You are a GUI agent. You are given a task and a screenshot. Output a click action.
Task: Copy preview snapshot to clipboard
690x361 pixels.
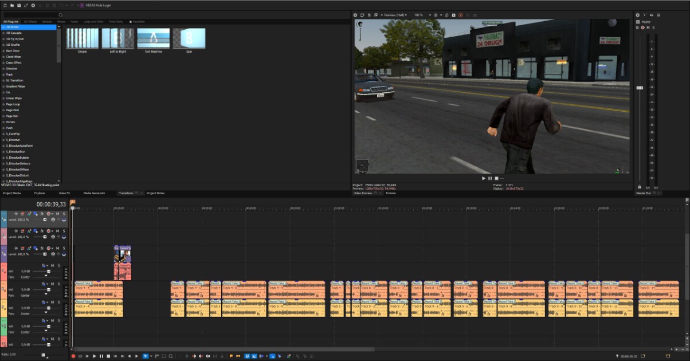coord(447,15)
